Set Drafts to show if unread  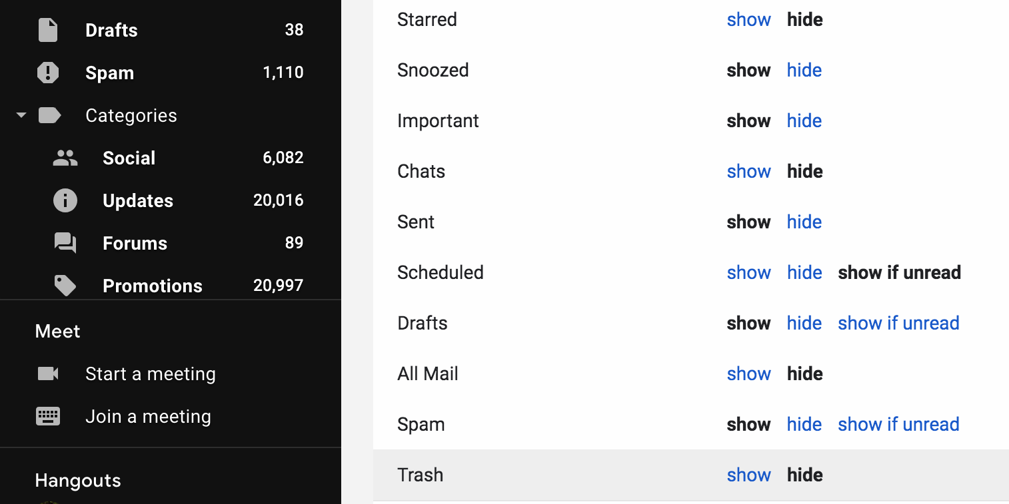pos(898,323)
